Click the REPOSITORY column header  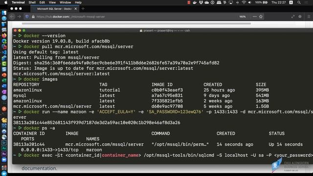click(26, 85)
